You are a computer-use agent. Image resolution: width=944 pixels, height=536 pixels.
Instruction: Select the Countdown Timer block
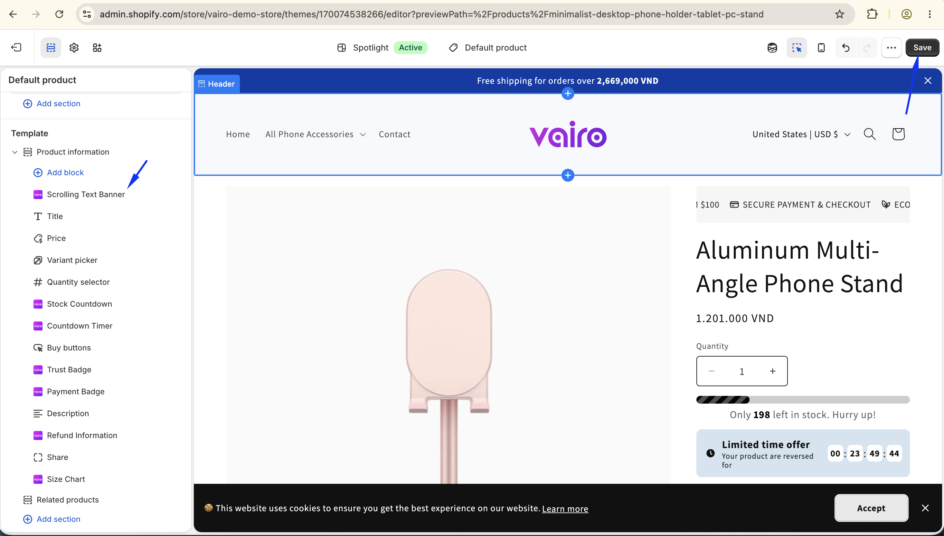(80, 326)
